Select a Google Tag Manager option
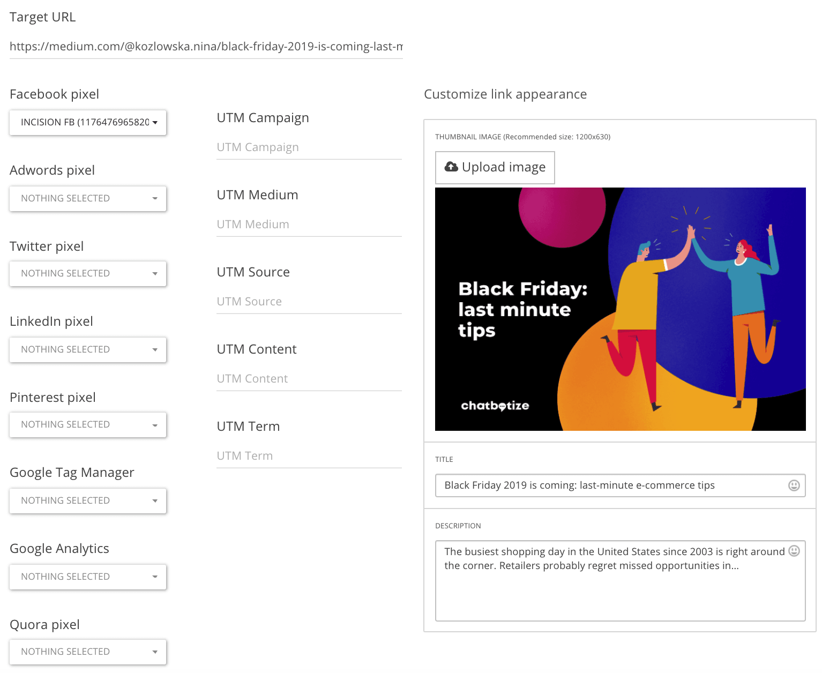 [88, 501]
